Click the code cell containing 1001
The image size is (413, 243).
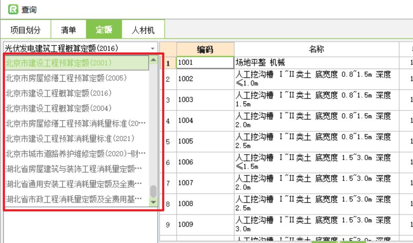[x=205, y=63]
